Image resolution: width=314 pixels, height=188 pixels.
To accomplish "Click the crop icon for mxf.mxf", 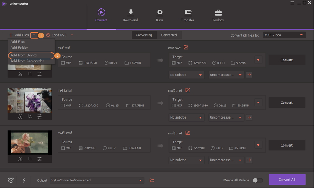I will tap(30, 74).
